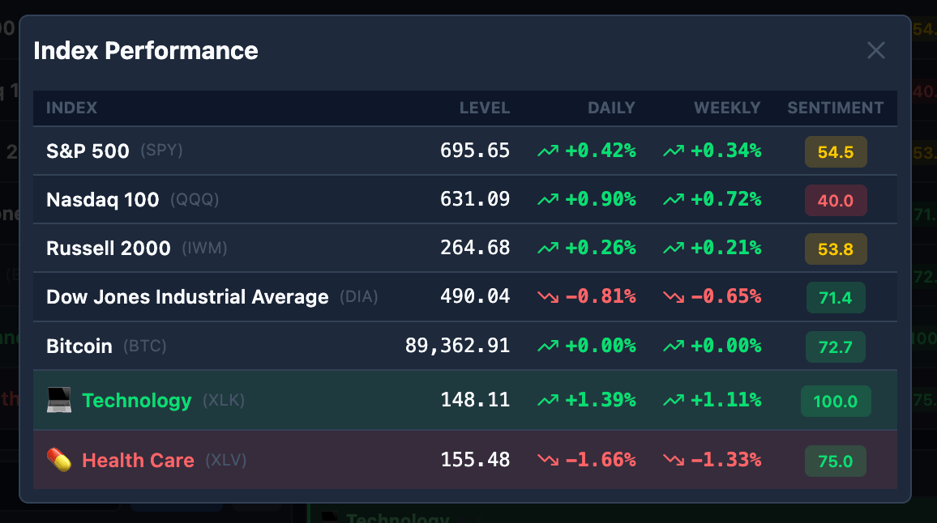Click the SENTIMENT column header

tap(836, 108)
